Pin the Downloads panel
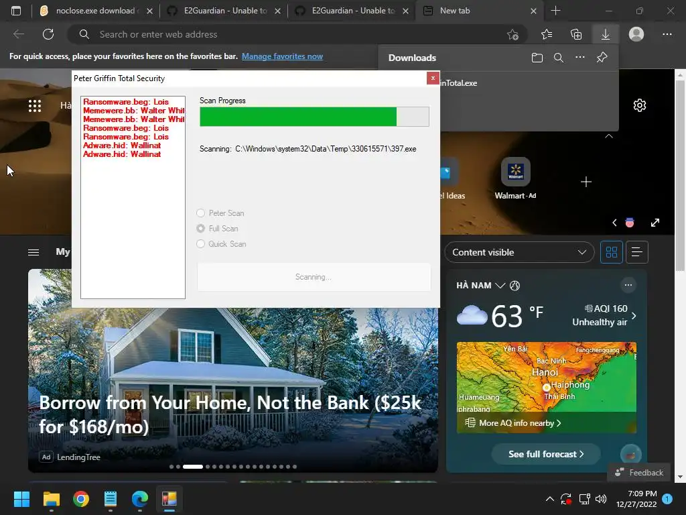686x515 pixels. click(x=602, y=58)
